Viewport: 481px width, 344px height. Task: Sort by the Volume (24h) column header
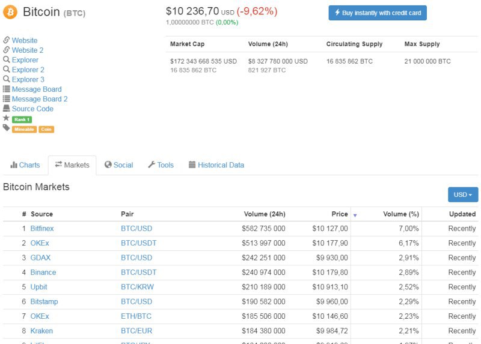pos(265,214)
